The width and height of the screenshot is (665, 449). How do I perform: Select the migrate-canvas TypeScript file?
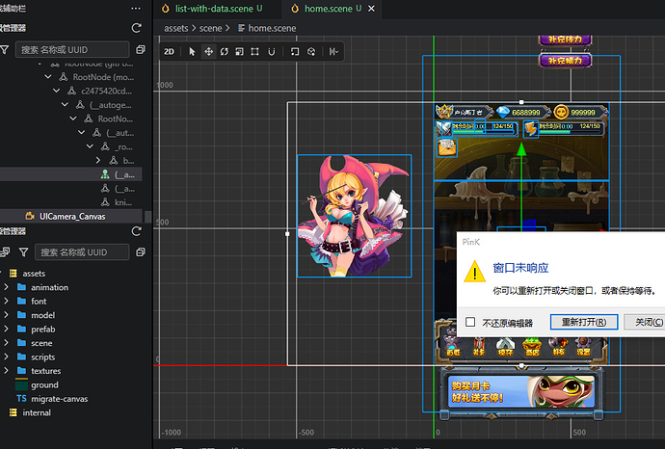[x=60, y=399]
